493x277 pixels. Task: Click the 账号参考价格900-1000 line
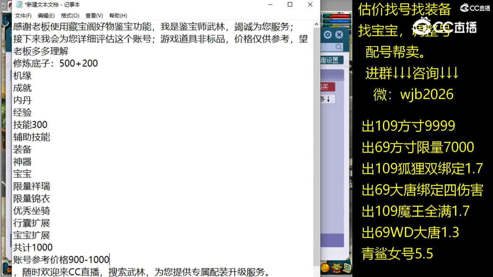point(61,259)
